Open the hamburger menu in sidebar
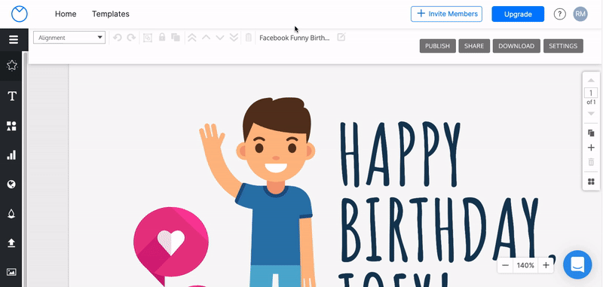 [x=14, y=40]
